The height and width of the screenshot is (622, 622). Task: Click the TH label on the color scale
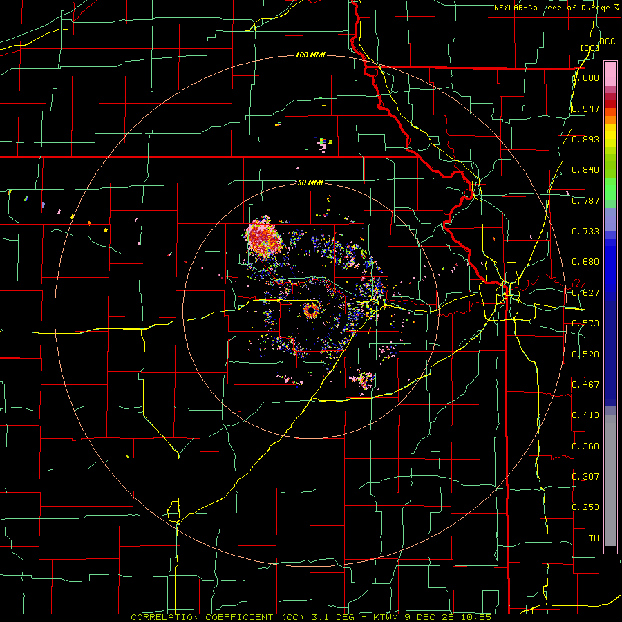594,538
